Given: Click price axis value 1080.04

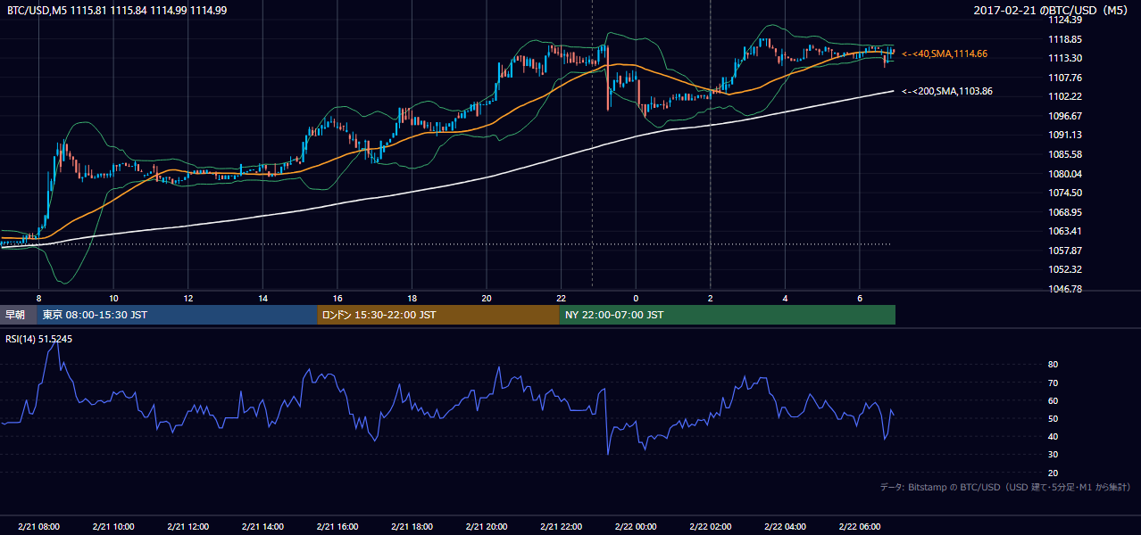Looking at the screenshot, I should pyautogui.click(x=1065, y=174).
